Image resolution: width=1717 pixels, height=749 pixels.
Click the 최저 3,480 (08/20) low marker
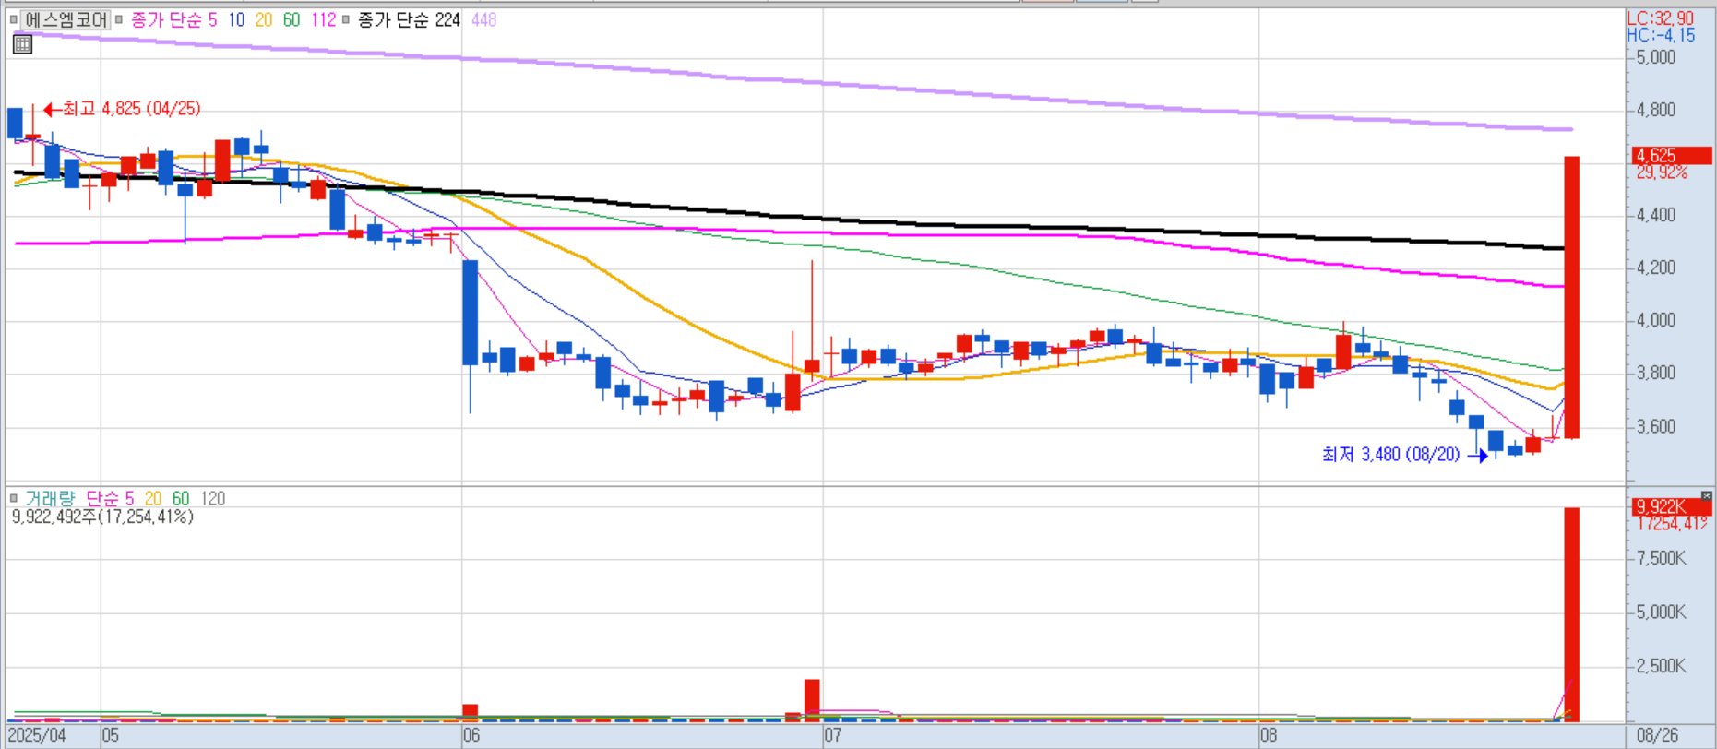point(1404,454)
